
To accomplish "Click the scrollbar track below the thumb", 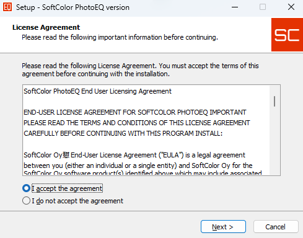I will tap(274, 141).
